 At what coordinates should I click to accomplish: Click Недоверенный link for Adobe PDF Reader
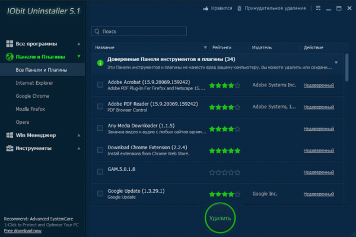click(x=319, y=107)
